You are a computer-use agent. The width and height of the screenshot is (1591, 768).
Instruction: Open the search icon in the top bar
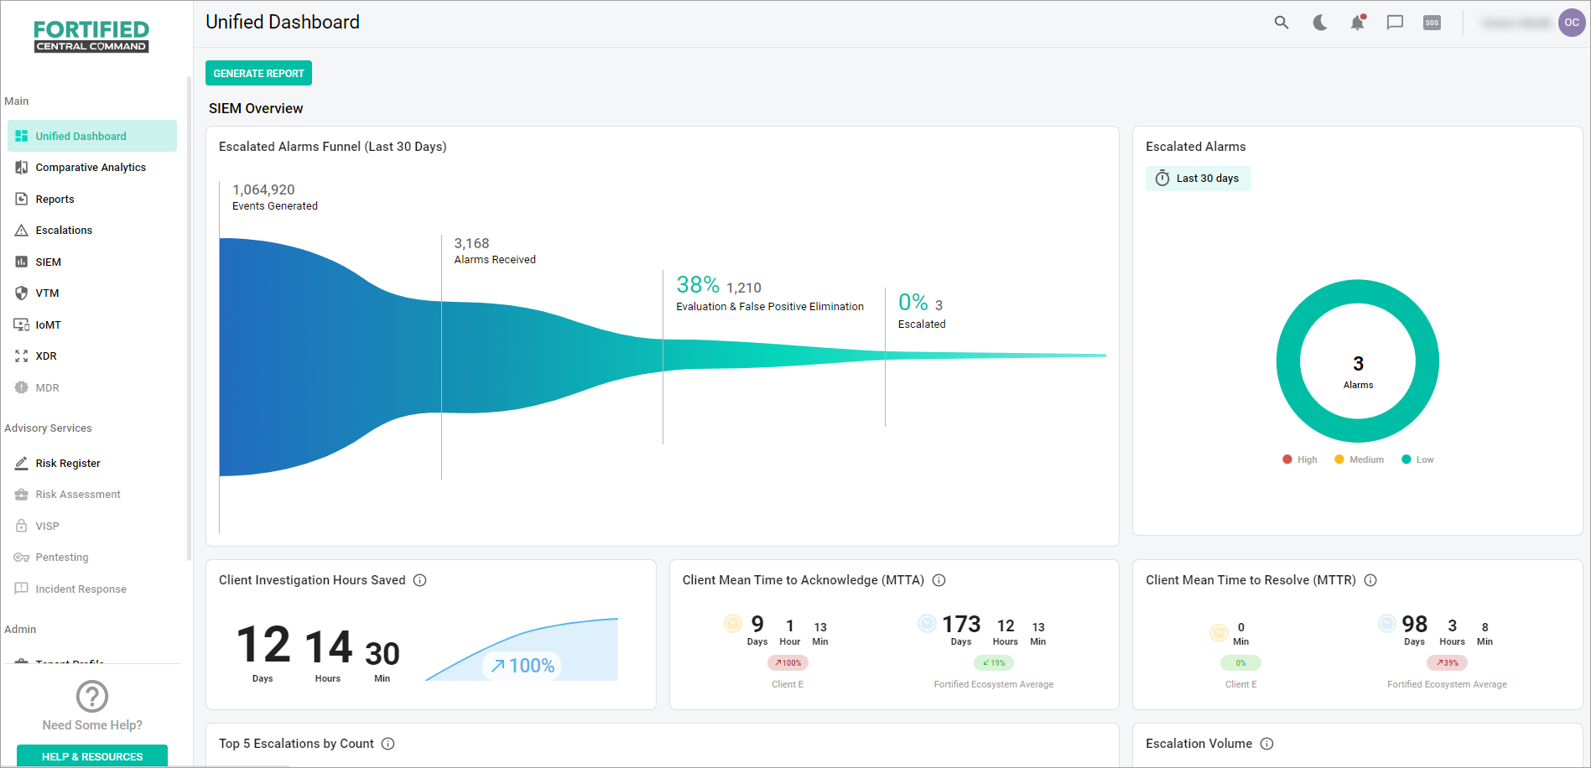[x=1281, y=23]
